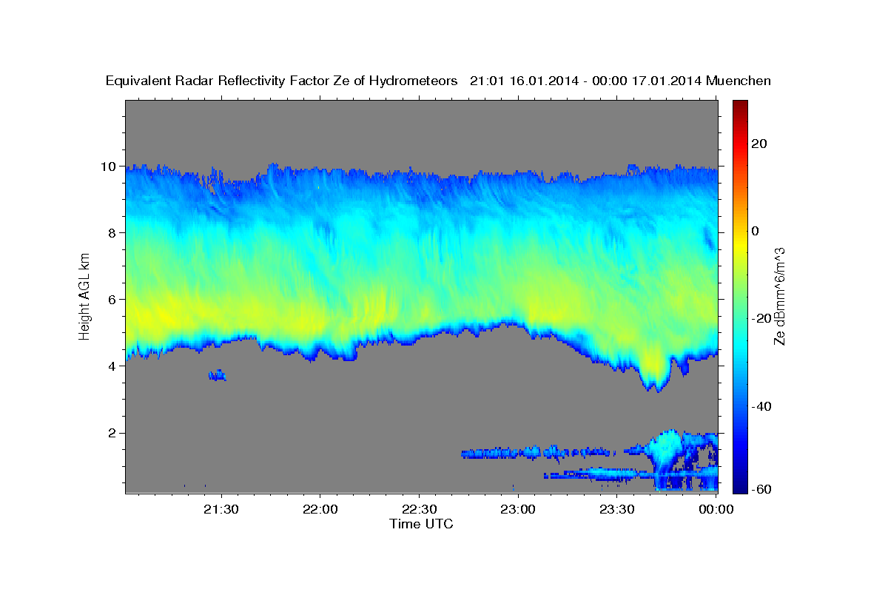Click the colorbar value "-60"
The width and height of the screenshot is (888, 592).
763,489
